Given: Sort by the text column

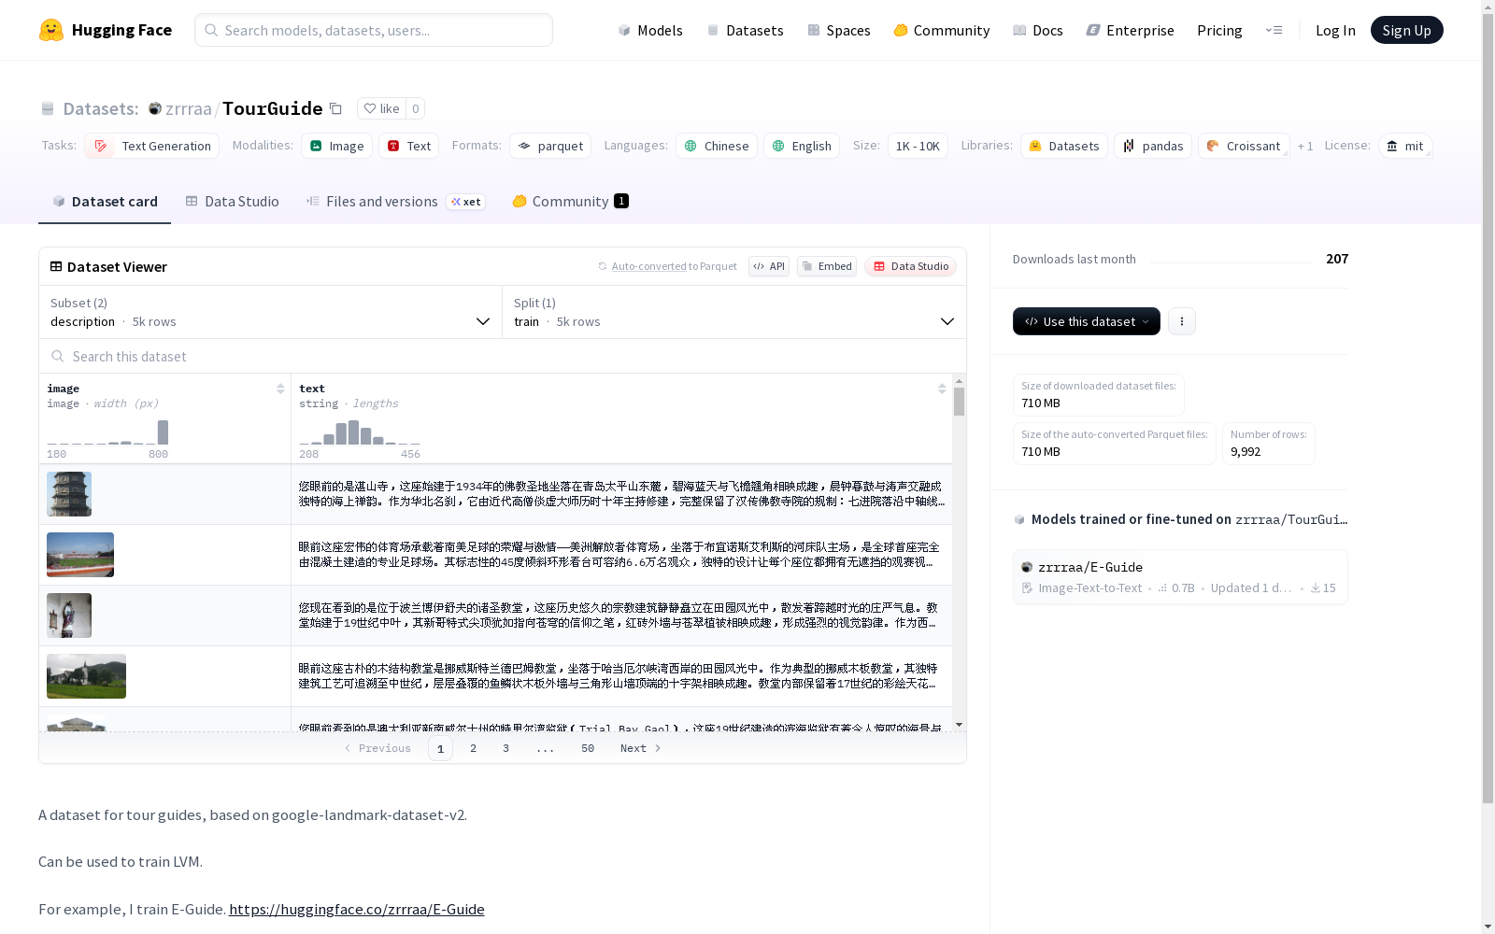Looking at the screenshot, I should point(942,389).
